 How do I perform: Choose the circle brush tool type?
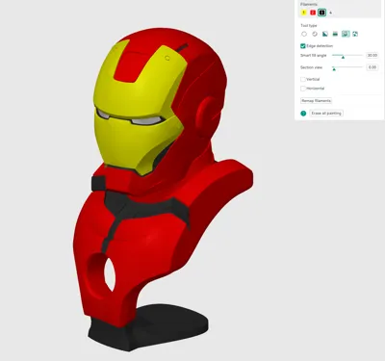click(304, 34)
